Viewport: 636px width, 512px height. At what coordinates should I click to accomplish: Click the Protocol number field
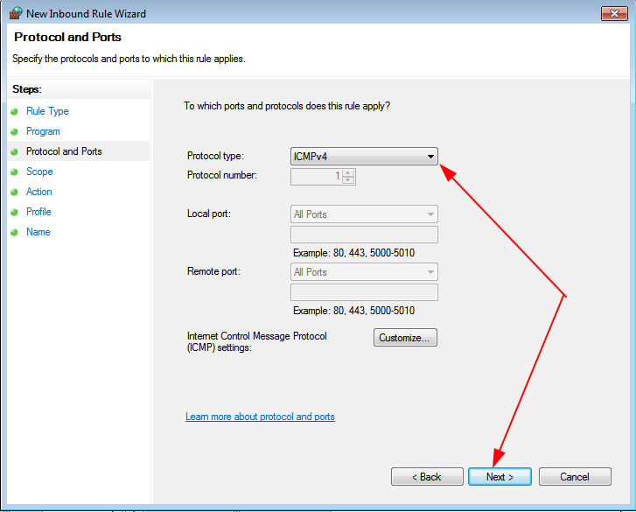tap(317, 177)
